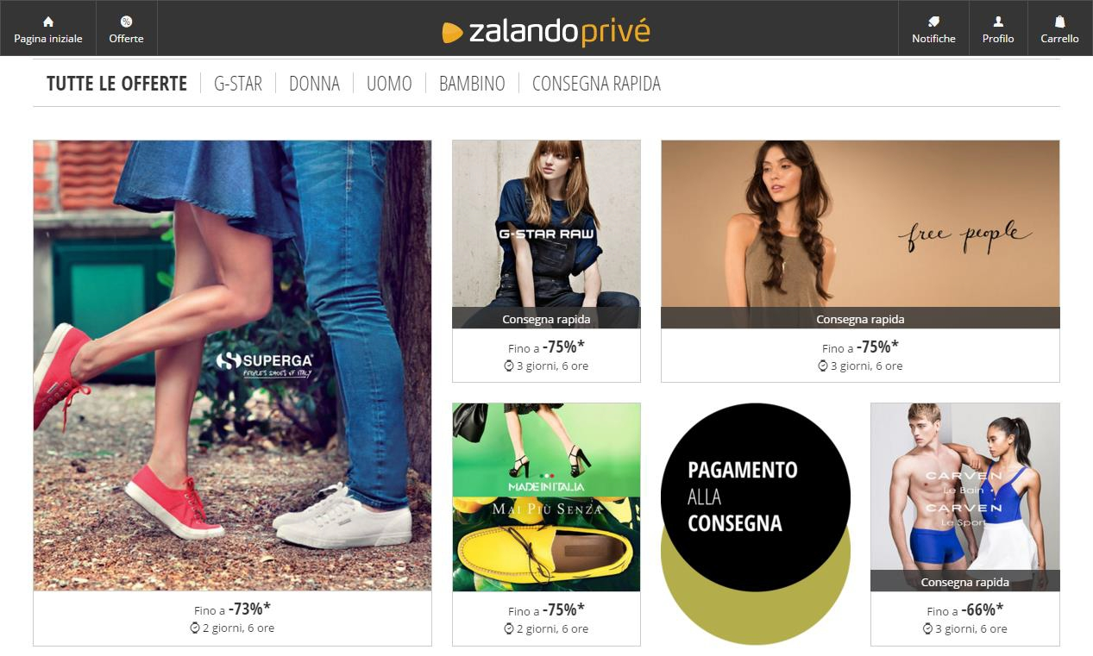
Task: Open the Made in Italia shoes campaign
Action: (x=546, y=497)
